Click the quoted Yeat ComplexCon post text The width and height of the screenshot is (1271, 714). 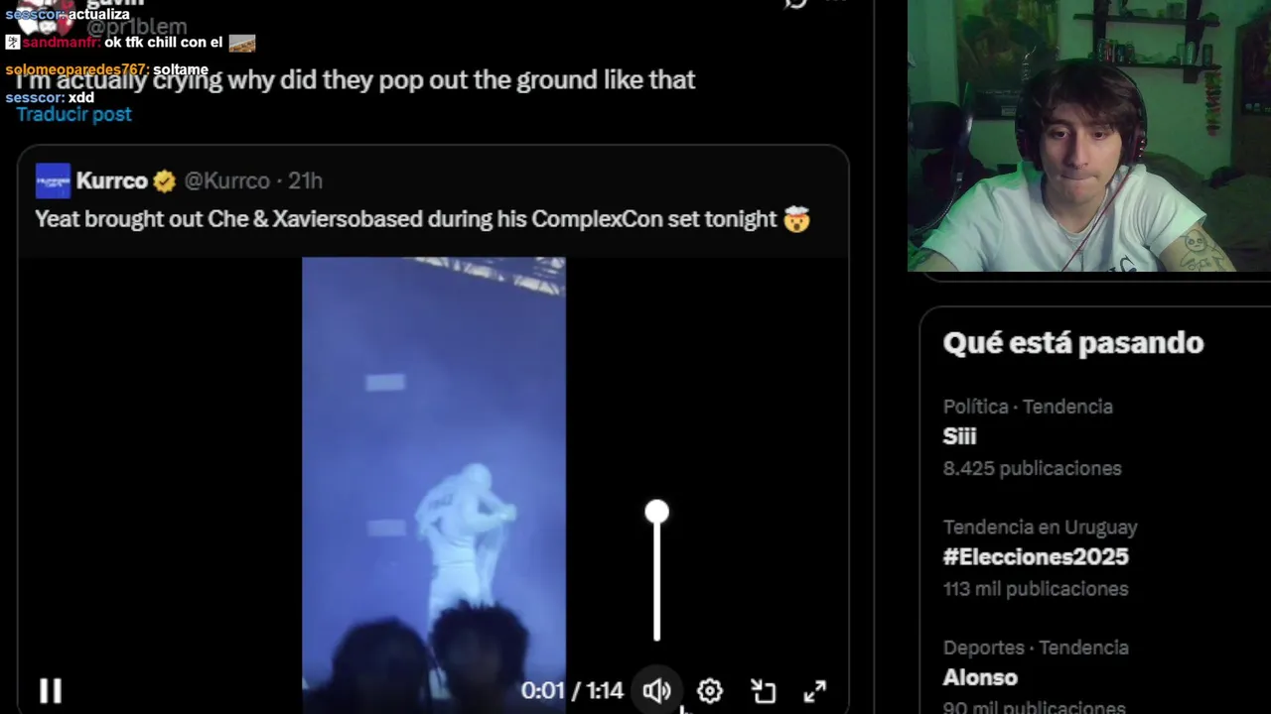422,219
